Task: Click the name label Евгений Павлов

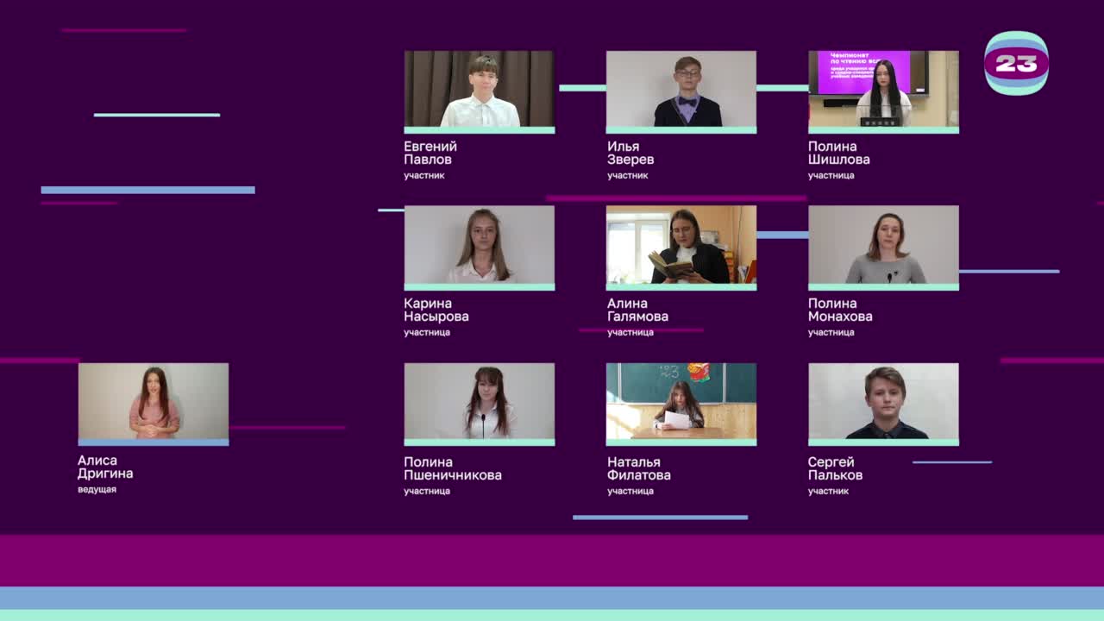Action: [x=430, y=153]
